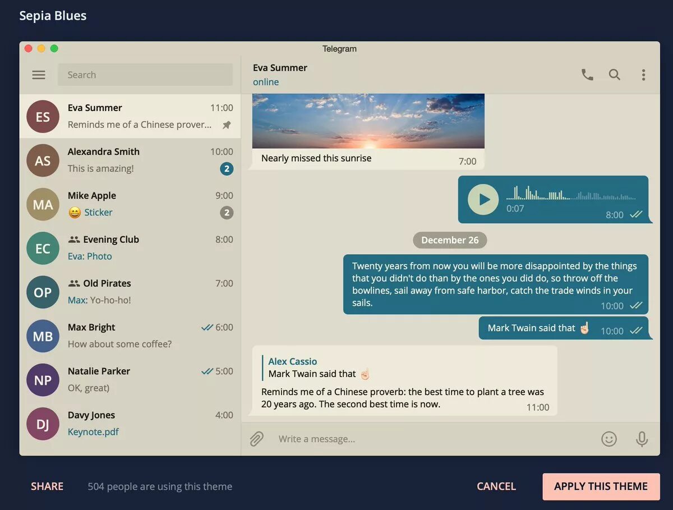This screenshot has width=673, height=510.
Task: Play the 0:07 voice message
Action: point(483,199)
